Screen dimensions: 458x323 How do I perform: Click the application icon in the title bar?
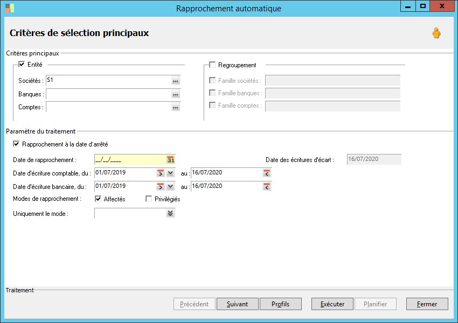click(x=10, y=8)
